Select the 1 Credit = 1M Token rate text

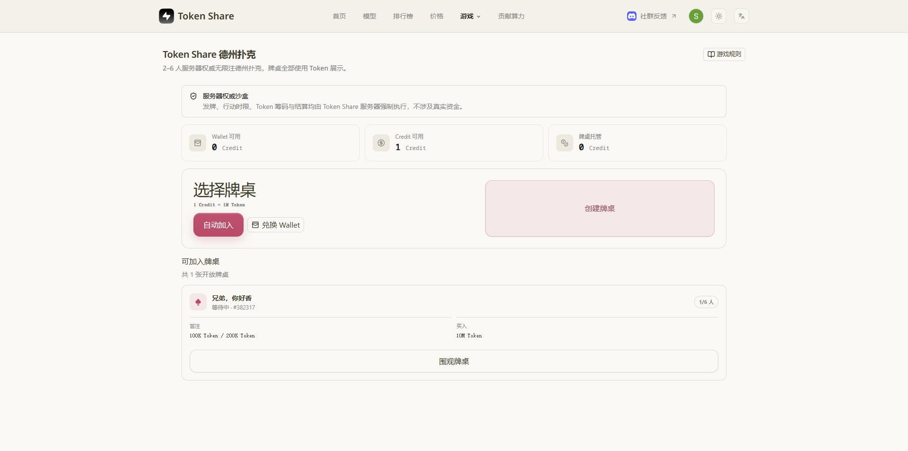(219, 205)
